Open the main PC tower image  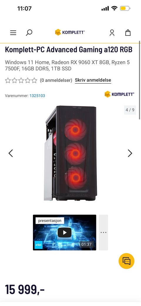pyautogui.click(x=70, y=153)
